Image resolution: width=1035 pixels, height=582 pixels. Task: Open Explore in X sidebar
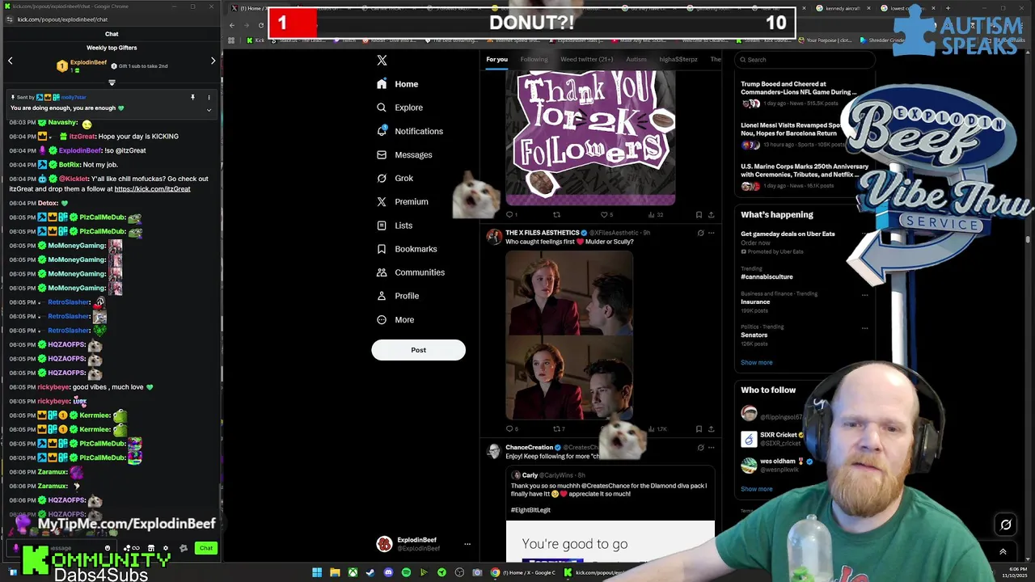[399, 108]
